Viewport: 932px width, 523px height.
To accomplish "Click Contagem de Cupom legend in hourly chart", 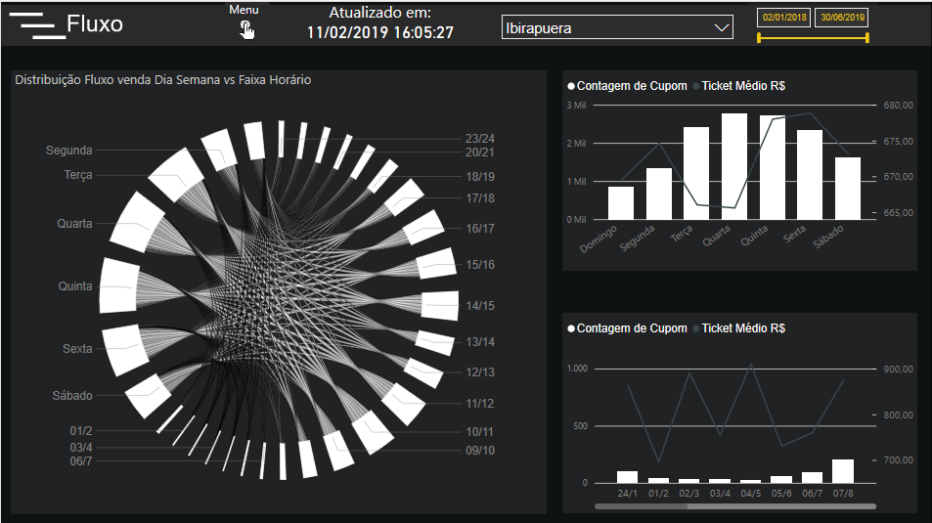I will pos(631,328).
